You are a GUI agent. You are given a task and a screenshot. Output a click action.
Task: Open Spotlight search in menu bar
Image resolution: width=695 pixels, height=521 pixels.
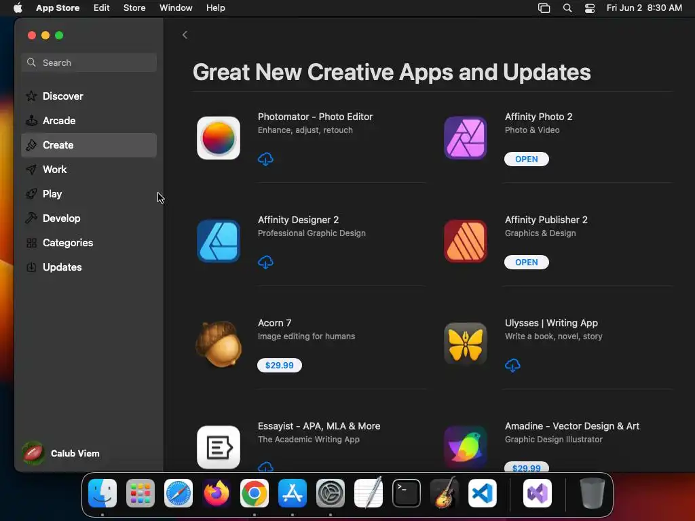coord(567,8)
